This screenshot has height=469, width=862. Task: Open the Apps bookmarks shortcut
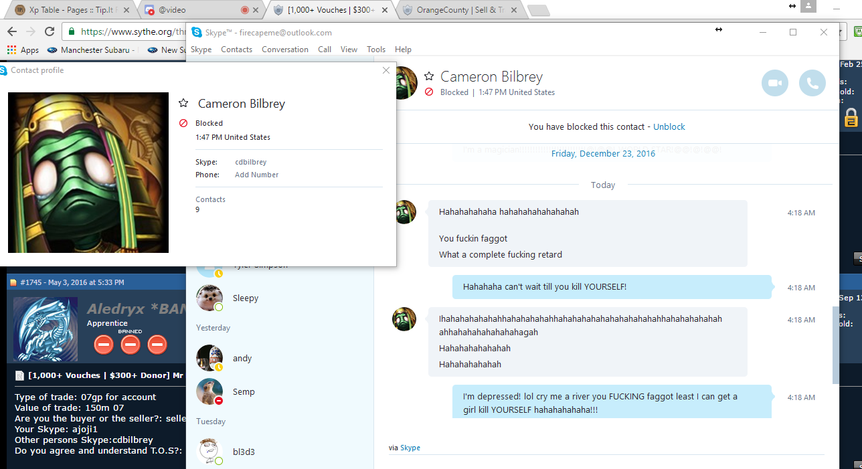coord(23,50)
